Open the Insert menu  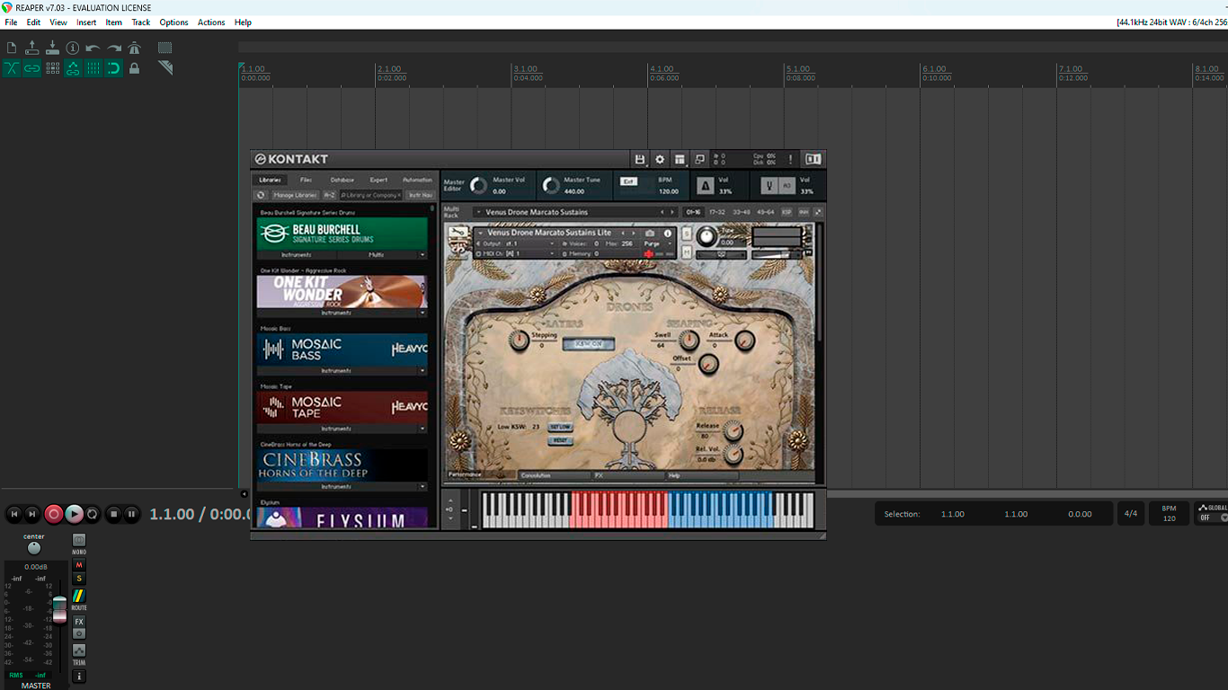point(86,22)
